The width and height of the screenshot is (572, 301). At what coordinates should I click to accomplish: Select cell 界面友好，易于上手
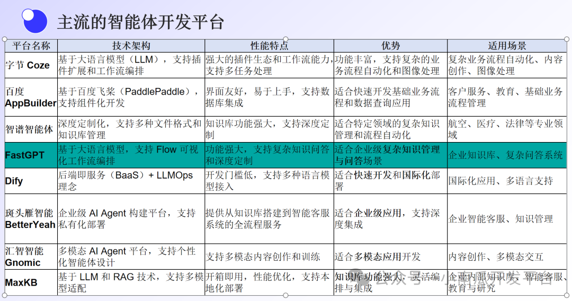click(269, 97)
